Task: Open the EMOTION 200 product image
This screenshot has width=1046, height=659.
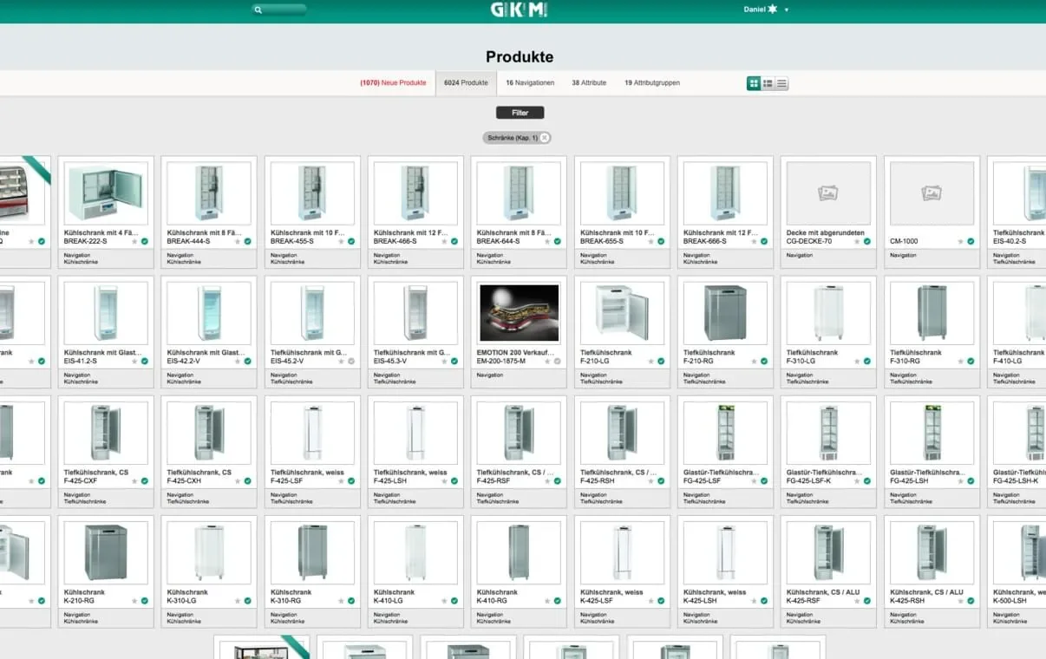Action: [x=519, y=313]
